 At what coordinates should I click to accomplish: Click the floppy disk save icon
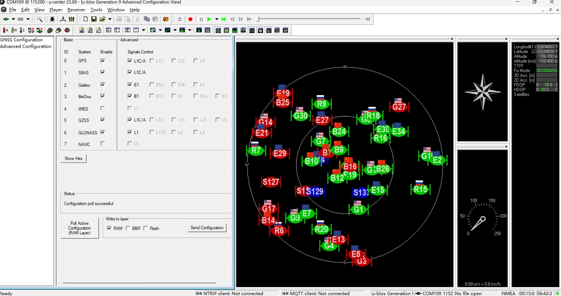[x=94, y=19]
